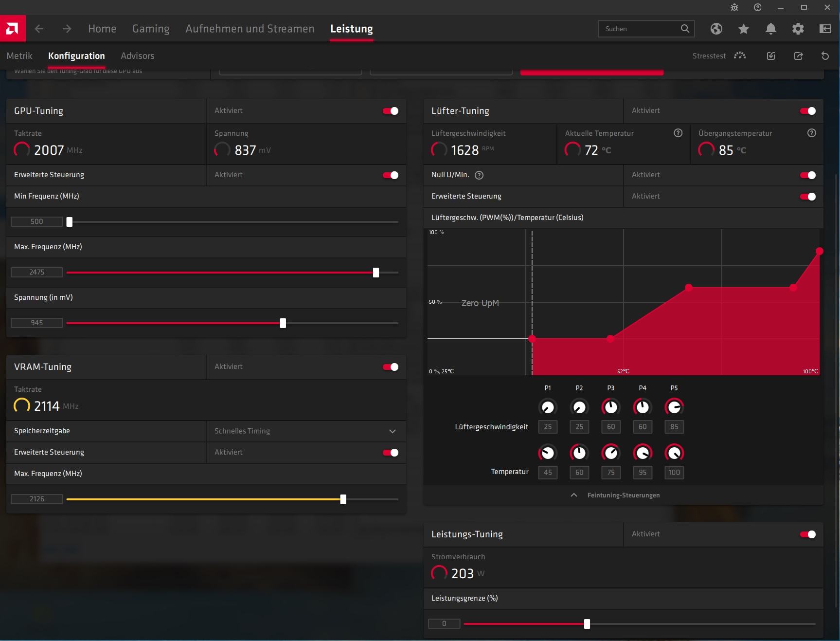Toggle Lüfter-Tuning switch
The width and height of the screenshot is (840, 641).
click(808, 111)
